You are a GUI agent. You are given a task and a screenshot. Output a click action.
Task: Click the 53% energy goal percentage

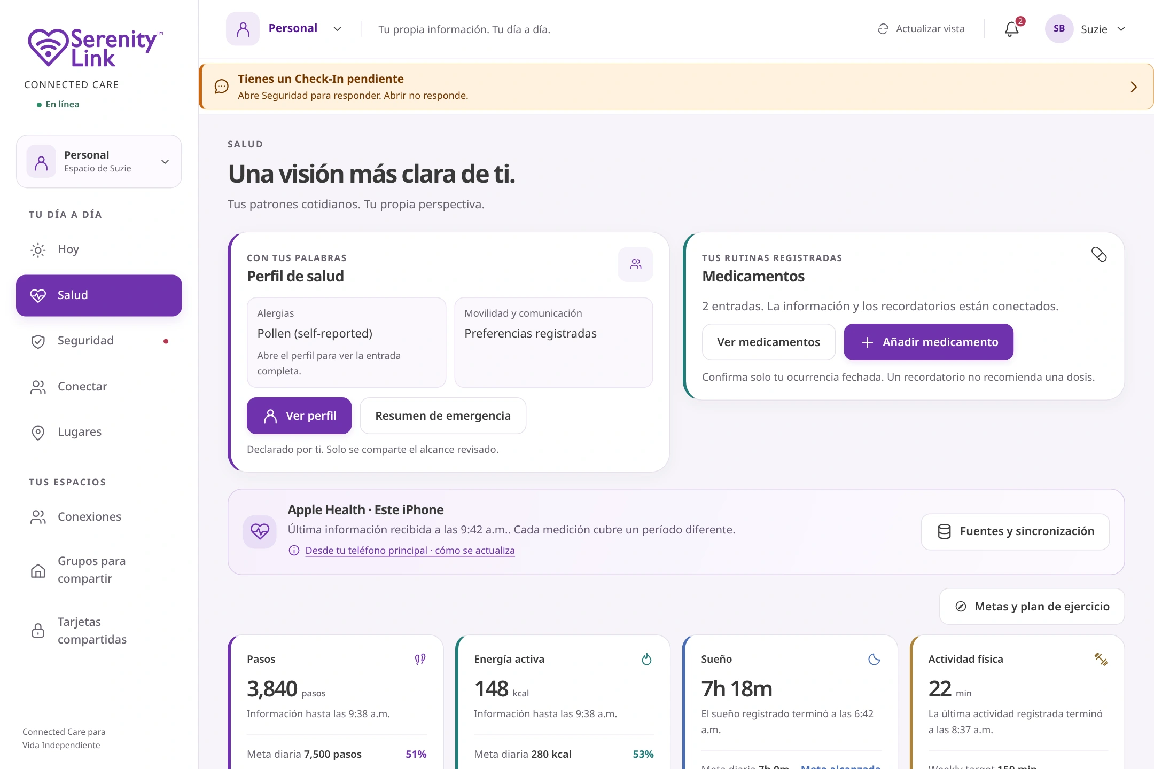pos(643,755)
